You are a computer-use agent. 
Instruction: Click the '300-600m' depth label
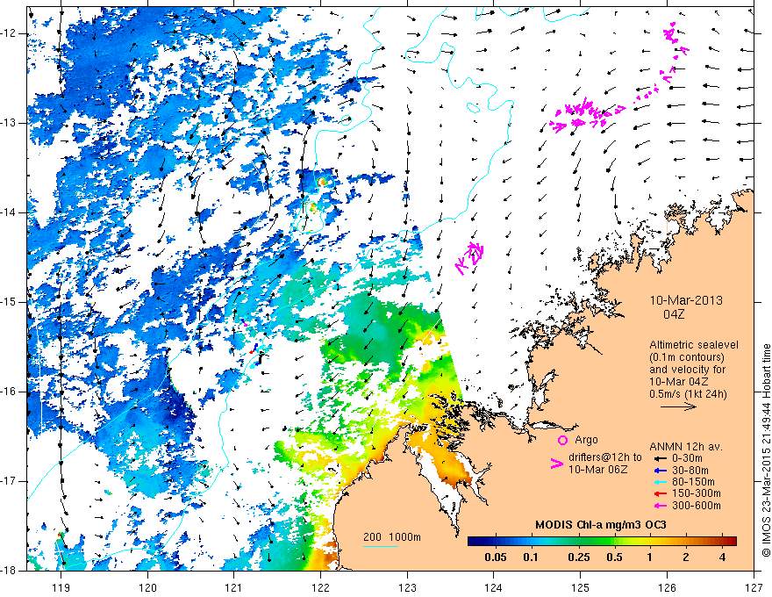coord(697,506)
